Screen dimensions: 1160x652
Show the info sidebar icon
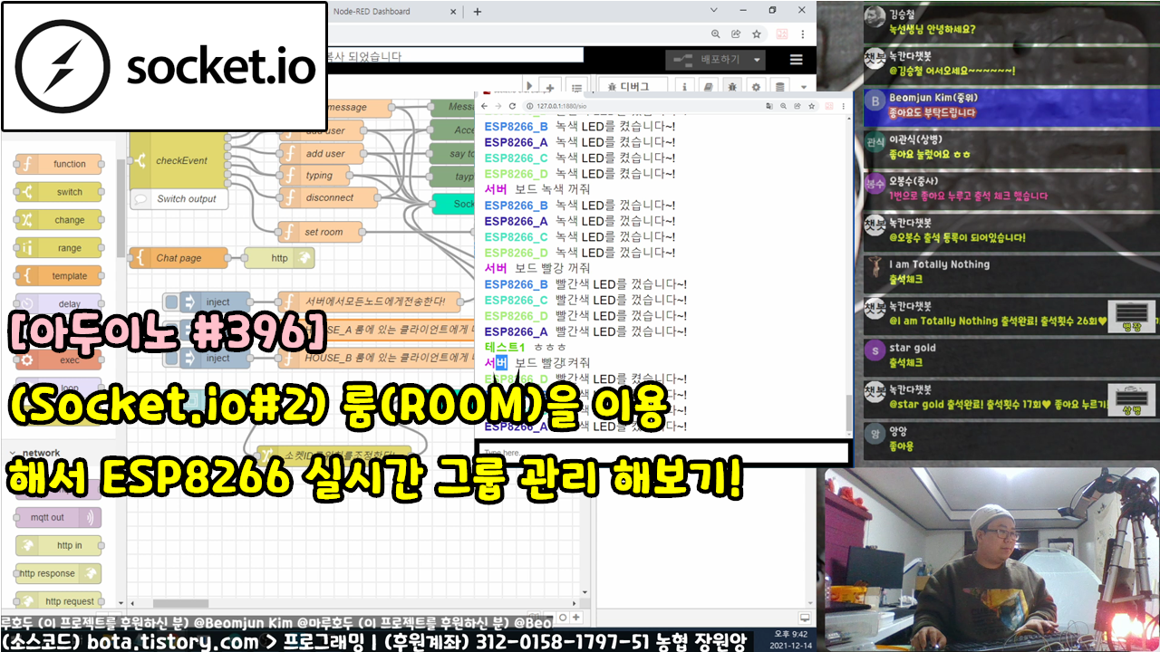pyautogui.click(x=683, y=87)
